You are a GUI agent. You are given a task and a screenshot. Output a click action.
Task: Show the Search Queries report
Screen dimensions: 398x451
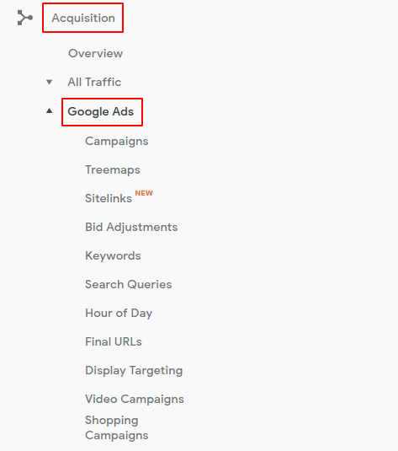click(129, 284)
